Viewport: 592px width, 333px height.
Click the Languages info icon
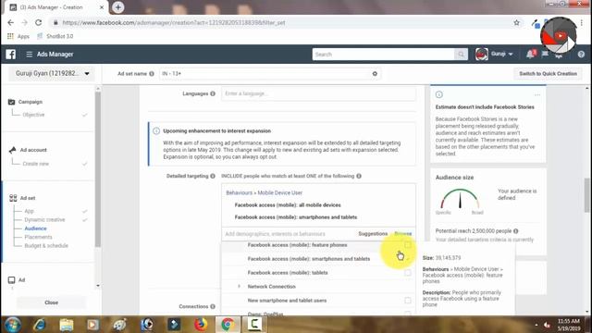[x=213, y=93]
